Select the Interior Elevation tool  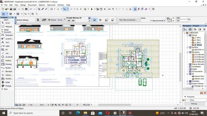tap(7, 75)
